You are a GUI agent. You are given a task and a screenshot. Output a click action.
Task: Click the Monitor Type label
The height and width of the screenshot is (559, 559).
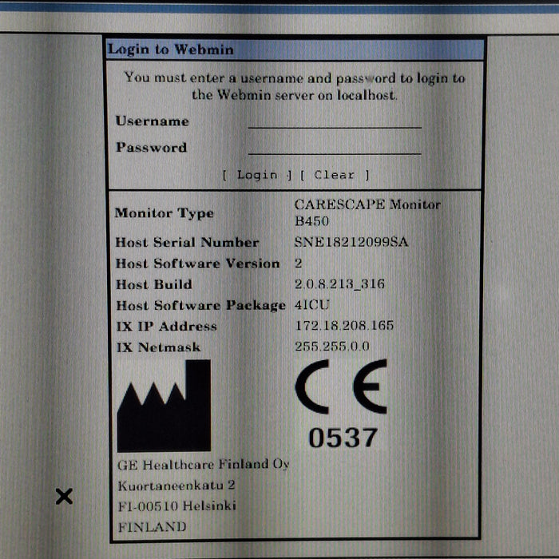165,213
